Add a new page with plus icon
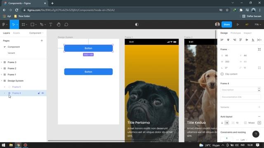264x148 pixels. tap(42, 41)
